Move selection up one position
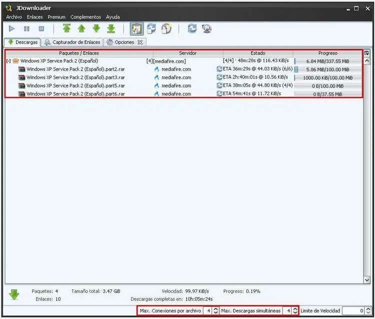 point(81,29)
